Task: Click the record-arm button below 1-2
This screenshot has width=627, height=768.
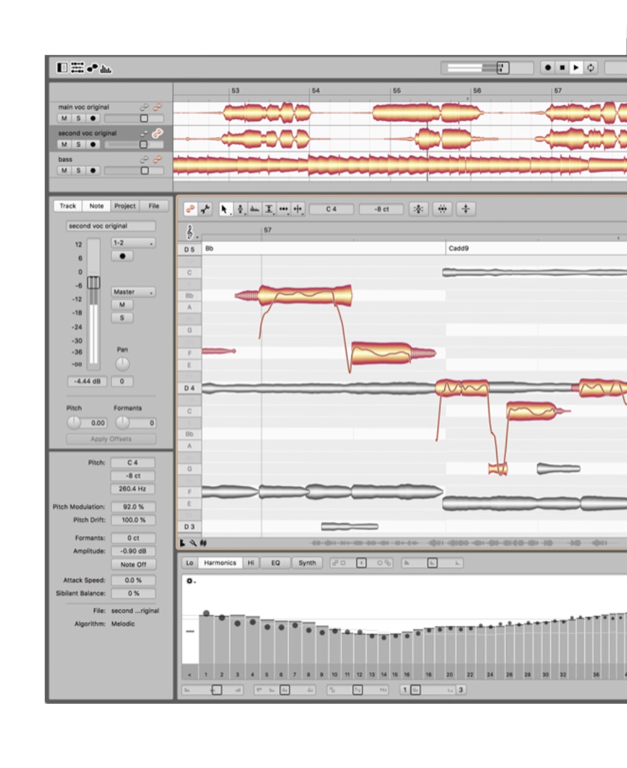Action: pos(122,256)
